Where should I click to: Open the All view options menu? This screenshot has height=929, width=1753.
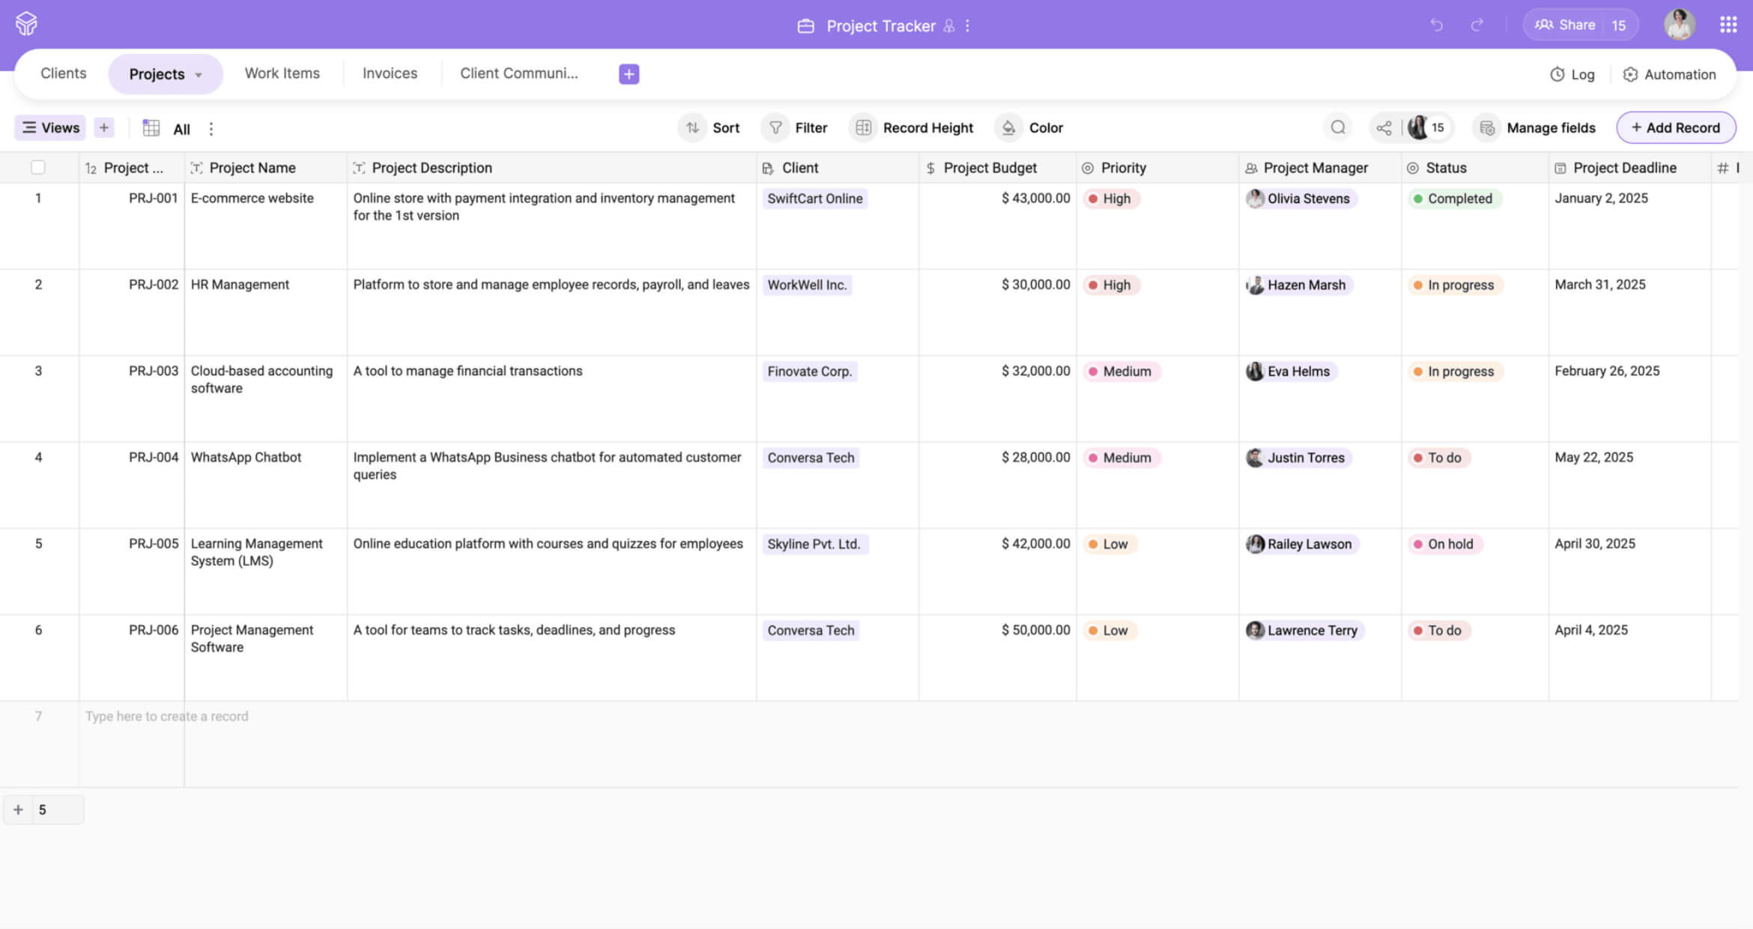click(x=211, y=129)
